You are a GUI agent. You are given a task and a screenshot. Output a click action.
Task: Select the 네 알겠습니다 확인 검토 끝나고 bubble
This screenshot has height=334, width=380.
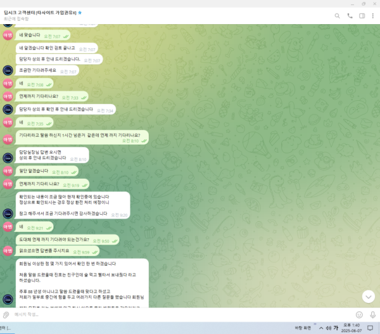point(57,48)
